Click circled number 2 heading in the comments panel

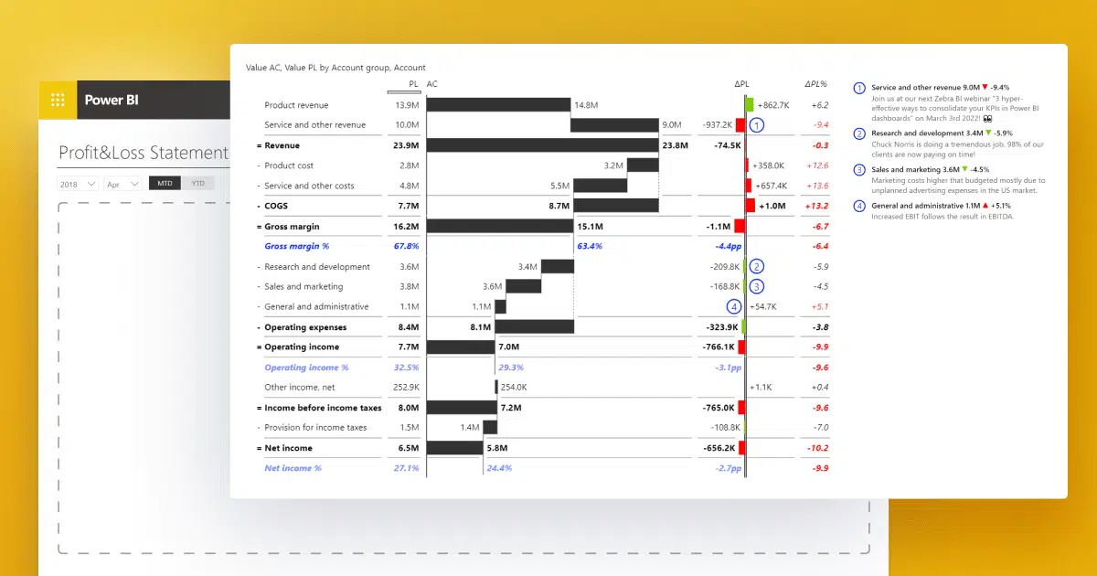857,133
